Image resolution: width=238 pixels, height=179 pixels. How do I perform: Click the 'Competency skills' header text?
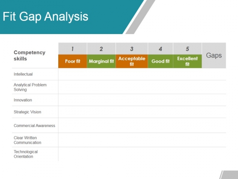pos(29,55)
